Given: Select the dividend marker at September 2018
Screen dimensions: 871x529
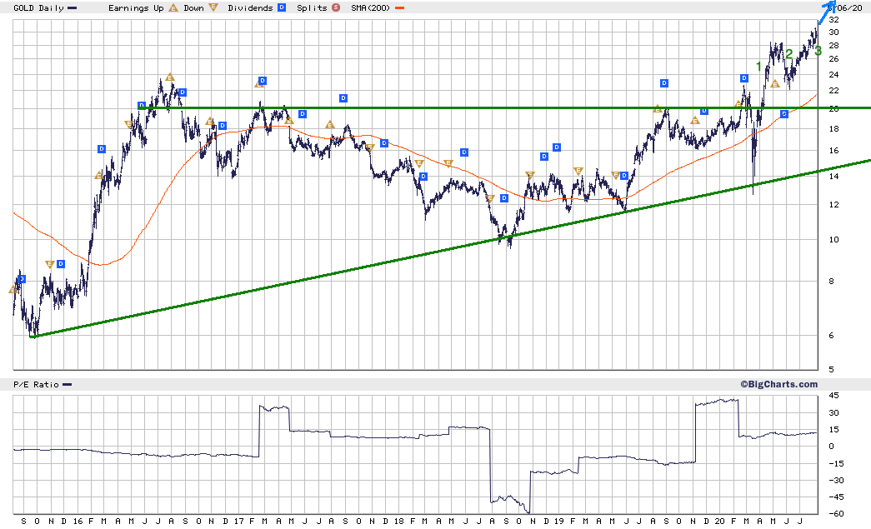Looking at the screenshot, I should tap(504, 198).
